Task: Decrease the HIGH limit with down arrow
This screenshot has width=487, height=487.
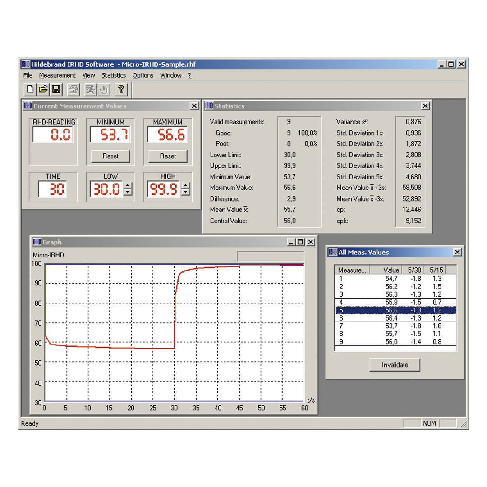Action: [186, 193]
